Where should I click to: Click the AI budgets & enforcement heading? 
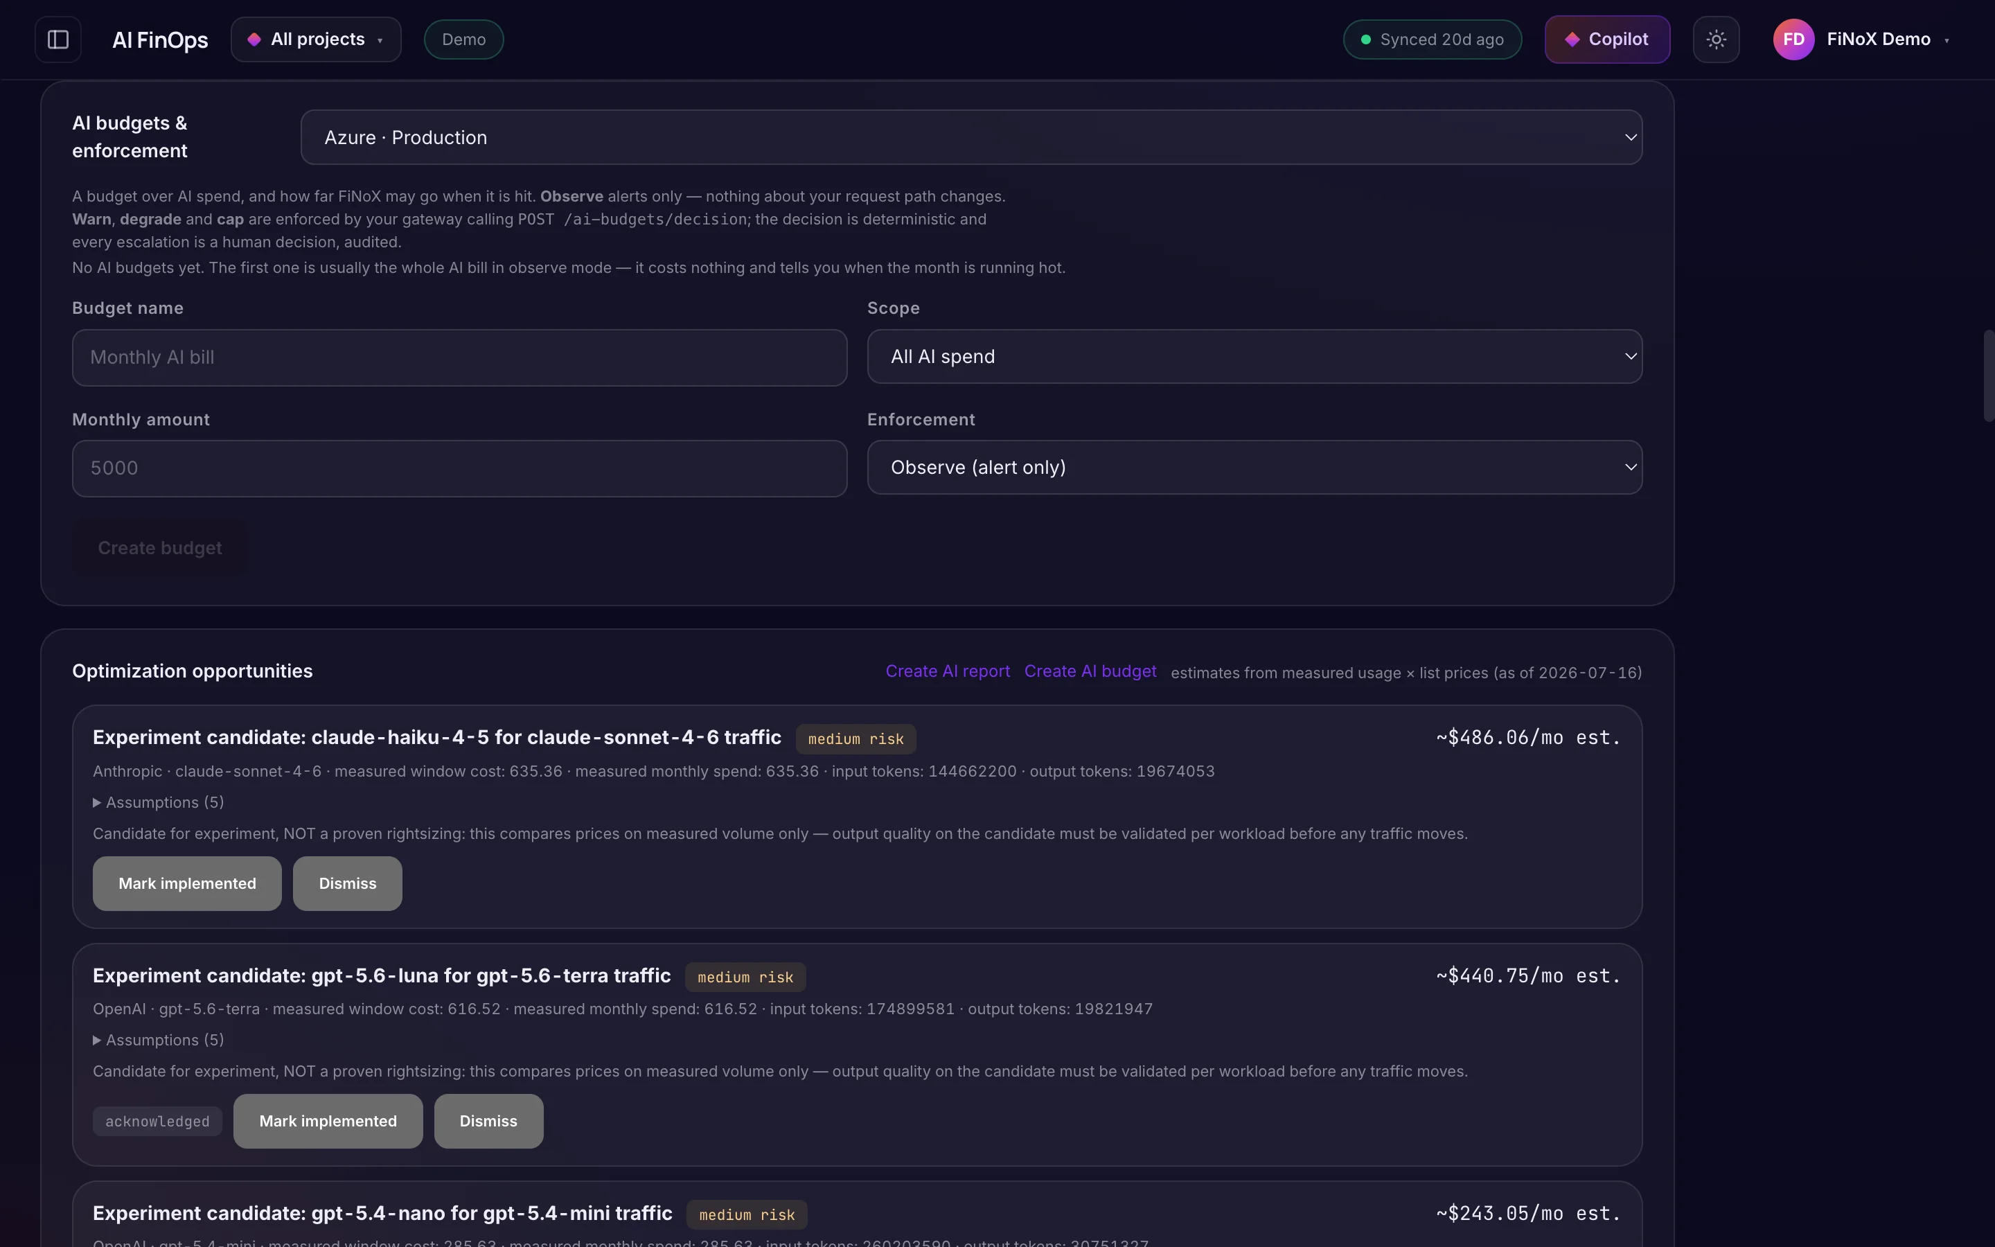130,137
